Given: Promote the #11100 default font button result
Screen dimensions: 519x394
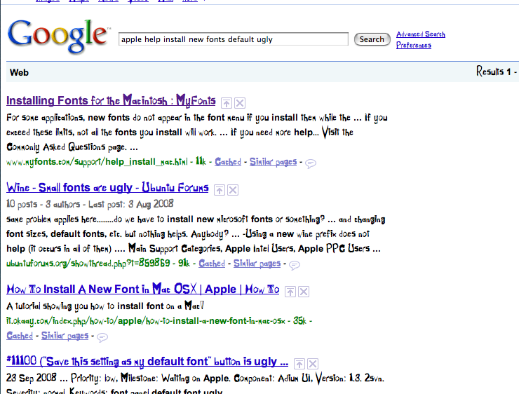Looking at the screenshot, I should coord(299,364).
